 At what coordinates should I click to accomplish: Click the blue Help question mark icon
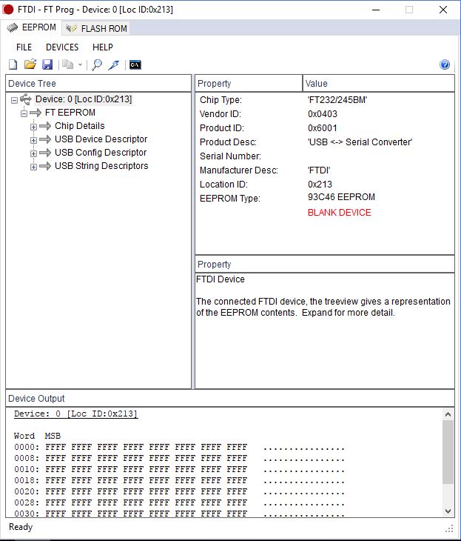pos(445,64)
